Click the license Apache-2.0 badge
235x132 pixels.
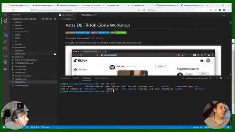tap(100, 33)
